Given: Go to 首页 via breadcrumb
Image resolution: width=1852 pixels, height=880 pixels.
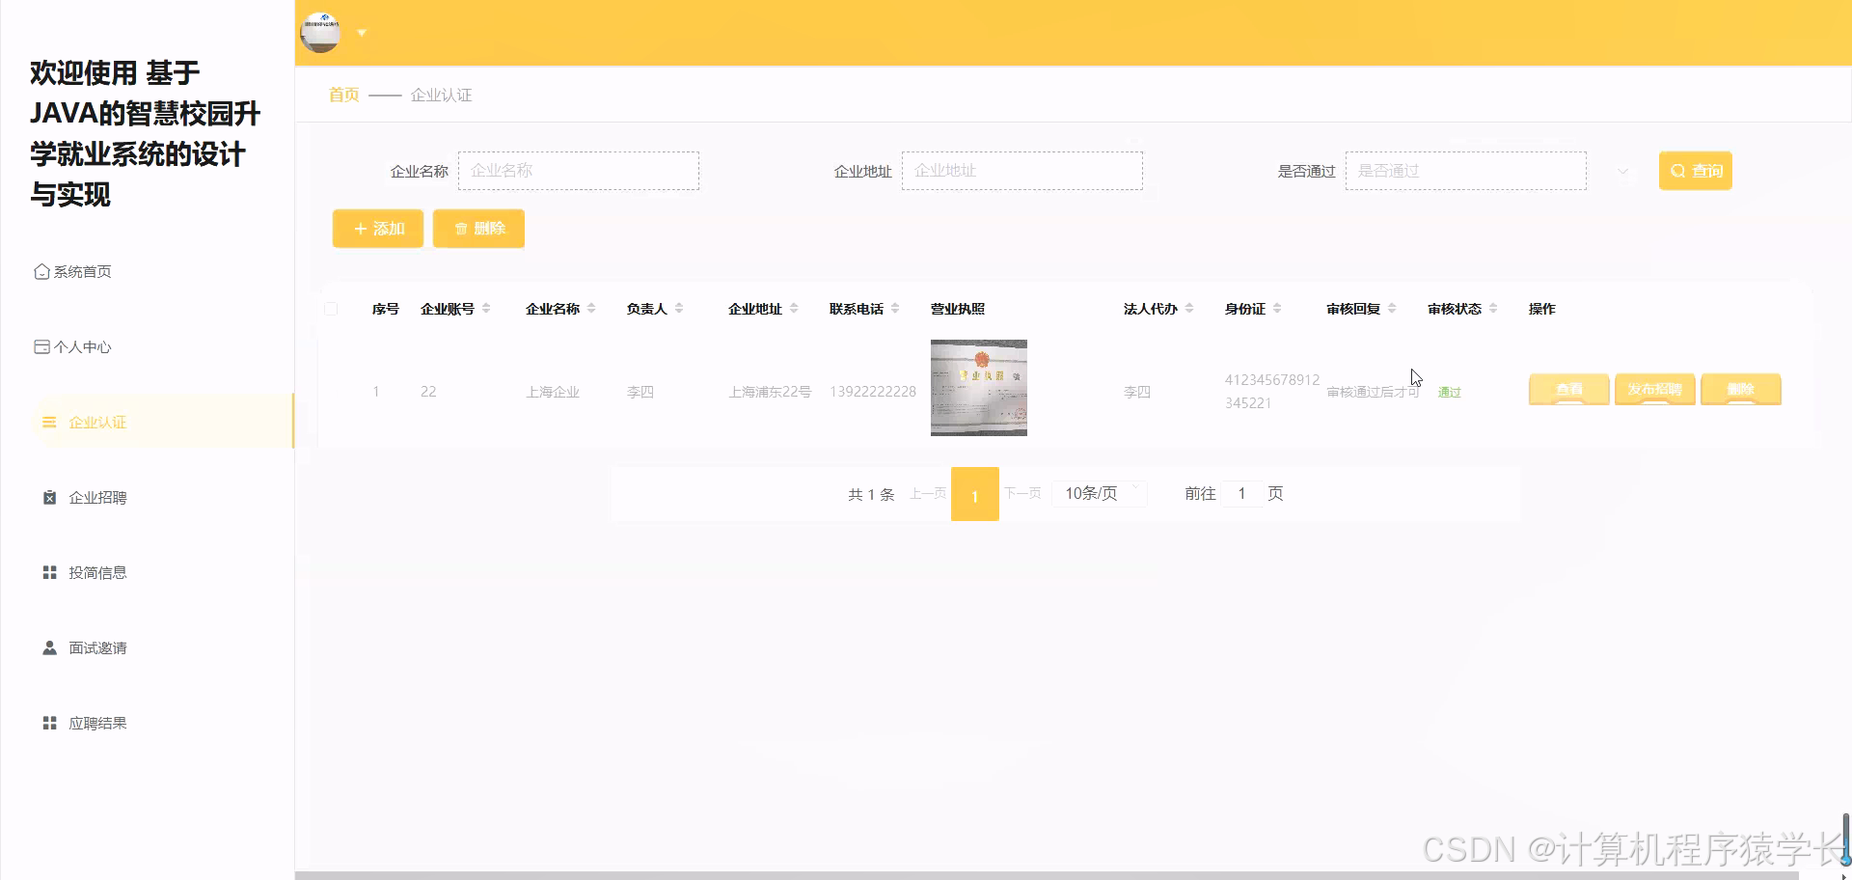Looking at the screenshot, I should [342, 95].
